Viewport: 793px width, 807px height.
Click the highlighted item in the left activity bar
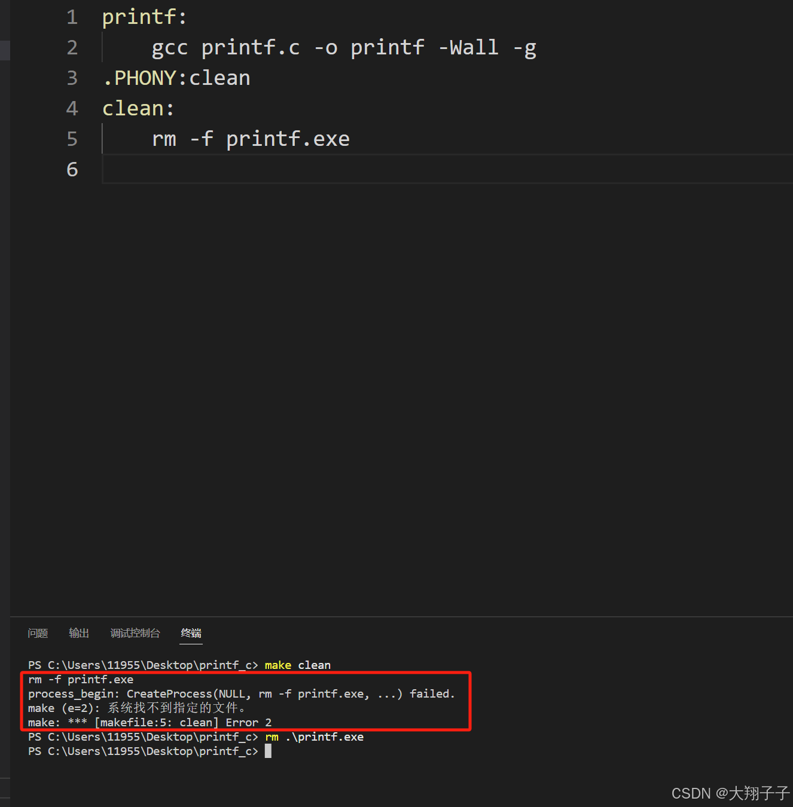[5, 50]
